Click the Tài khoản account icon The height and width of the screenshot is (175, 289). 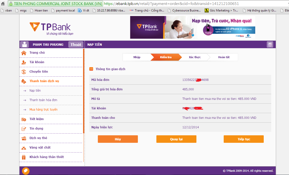pyautogui.click(x=24, y=62)
